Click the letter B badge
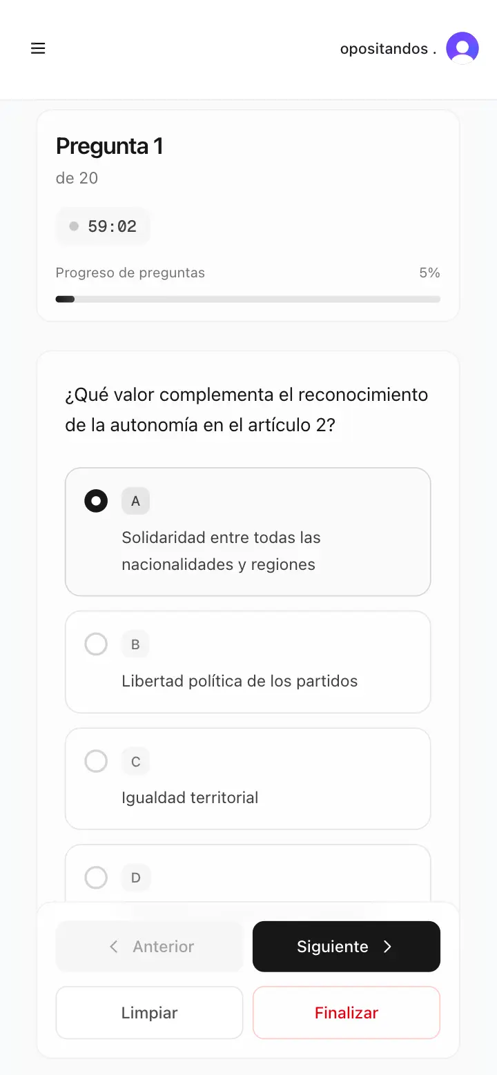Screen dimensions: 497x1075 pyautogui.click(x=135, y=644)
